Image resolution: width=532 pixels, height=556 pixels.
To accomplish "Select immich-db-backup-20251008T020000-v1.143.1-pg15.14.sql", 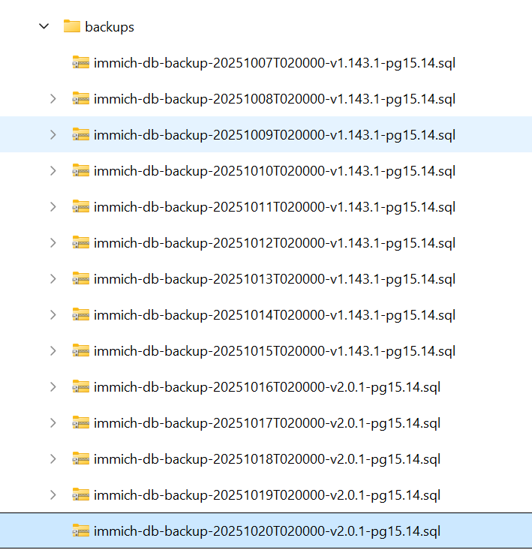I will (275, 99).
